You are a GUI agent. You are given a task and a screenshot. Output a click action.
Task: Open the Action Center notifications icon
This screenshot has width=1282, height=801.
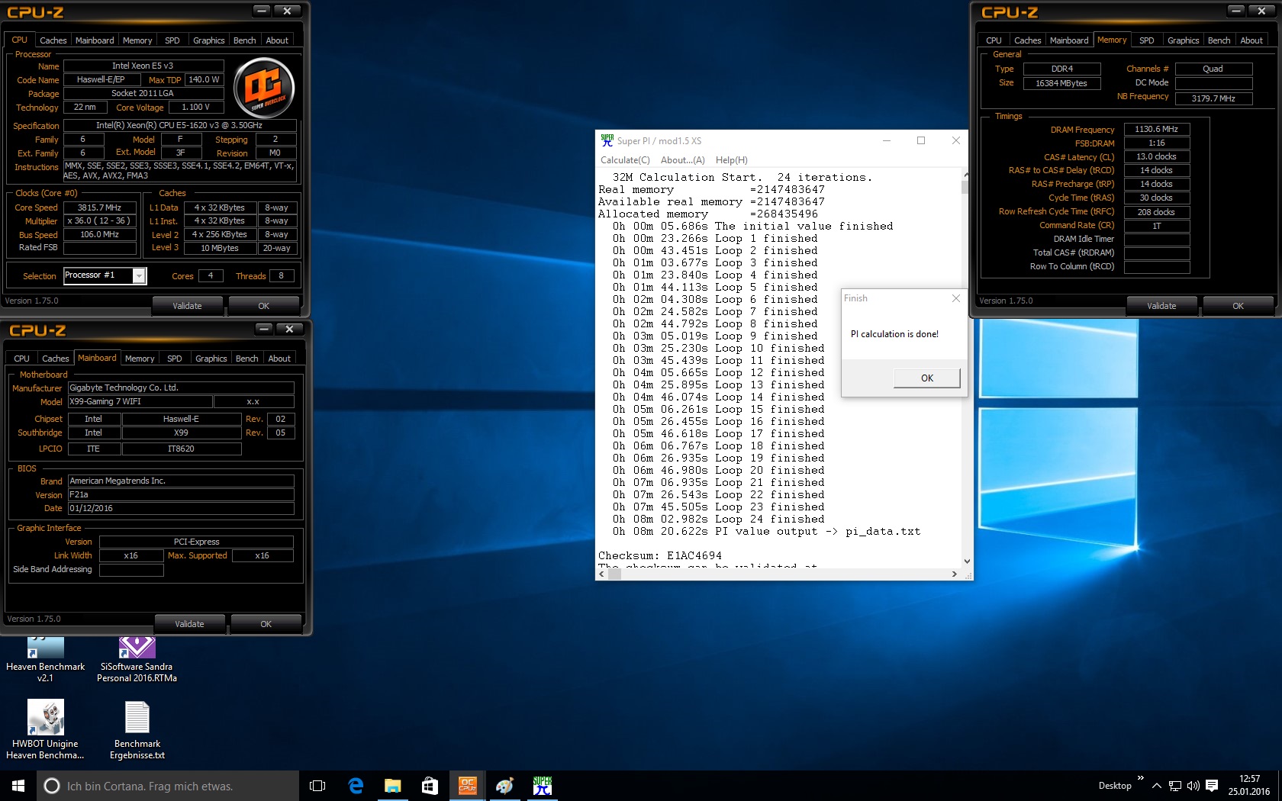coord(1212,786)
